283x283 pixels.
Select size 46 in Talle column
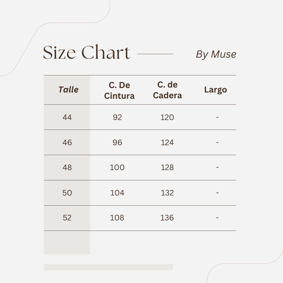pyautogui.click(x=67, y=142)
